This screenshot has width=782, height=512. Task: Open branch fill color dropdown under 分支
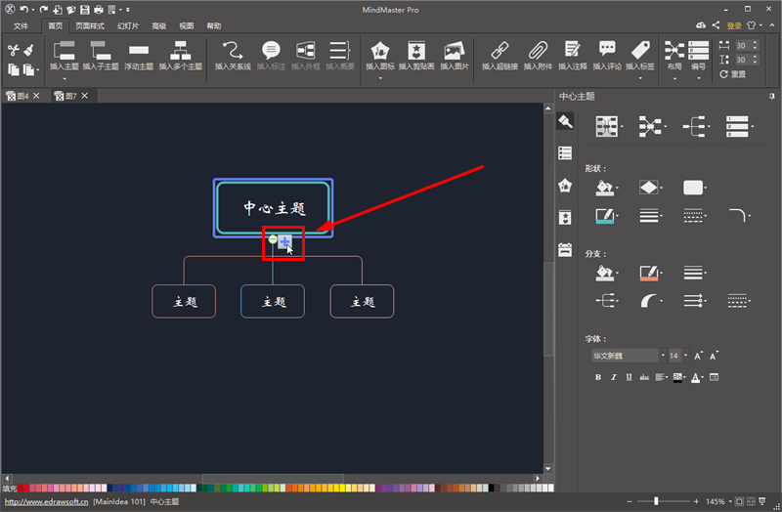pyautogui.click(x=606, y=273)
